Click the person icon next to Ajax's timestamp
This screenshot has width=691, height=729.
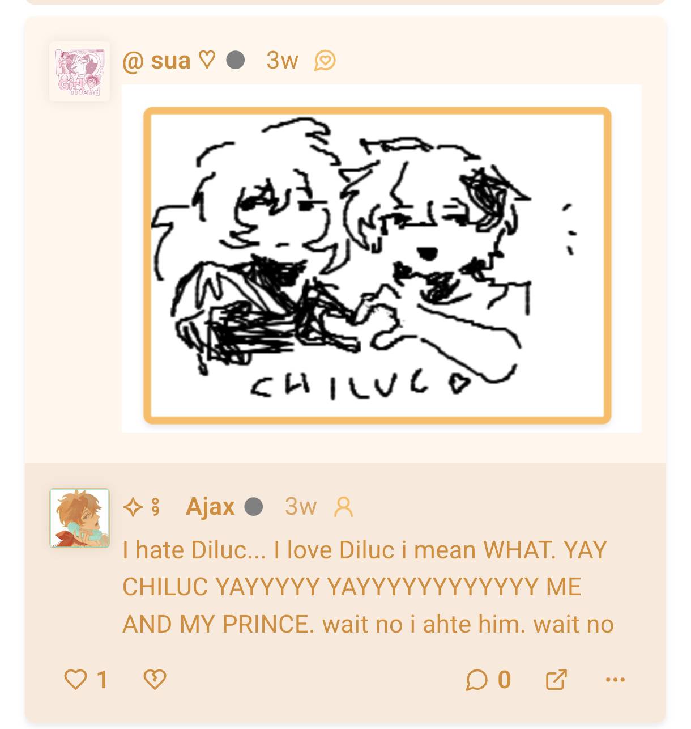[x=343, y=507]
